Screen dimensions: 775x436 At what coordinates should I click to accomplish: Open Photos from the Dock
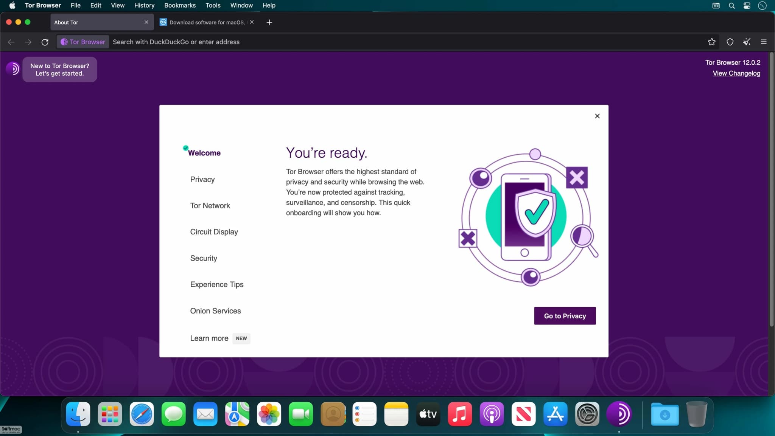point(269,414)
